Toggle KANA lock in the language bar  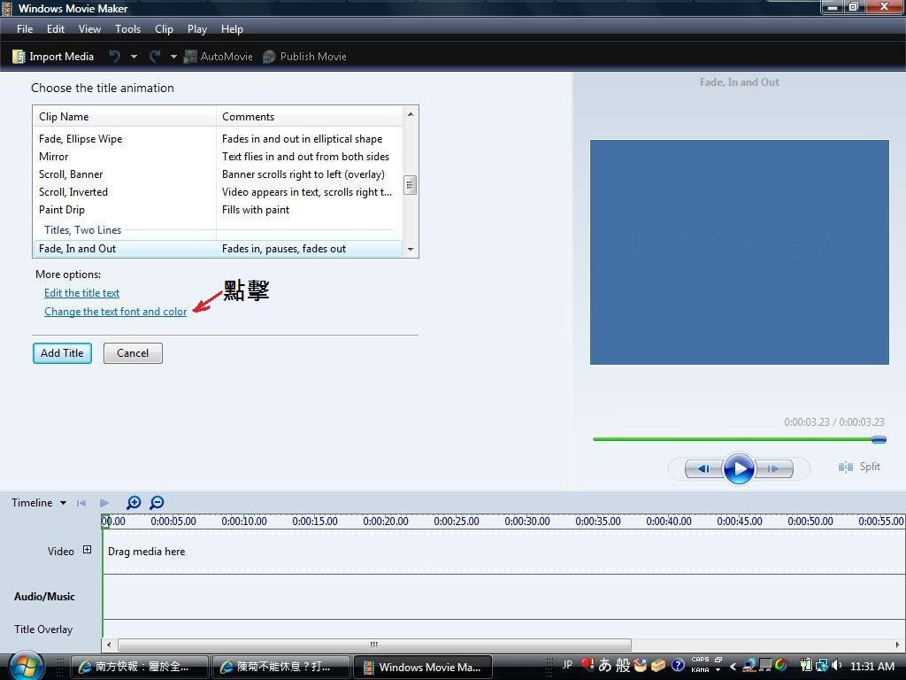[x=700, y=669]
